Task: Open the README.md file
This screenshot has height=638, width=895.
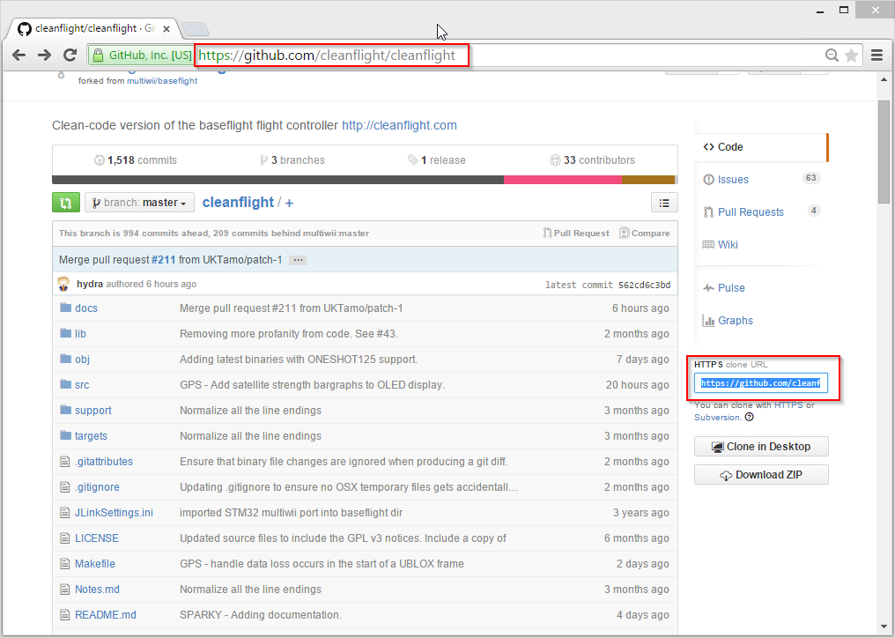Action: click(106, 615)
